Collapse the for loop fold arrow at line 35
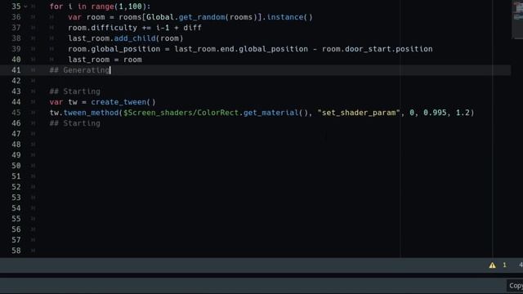This screenshot has width=523, height=294. 25,7
